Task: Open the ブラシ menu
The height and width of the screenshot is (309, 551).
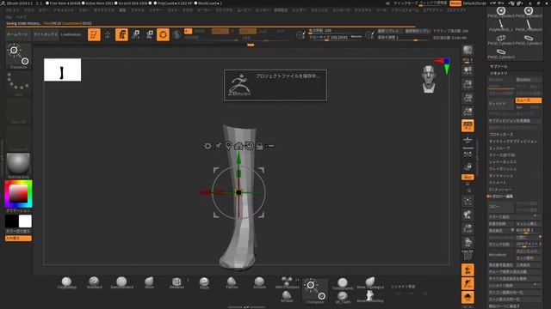Action: pyautogui.click(x=28, y=10)
